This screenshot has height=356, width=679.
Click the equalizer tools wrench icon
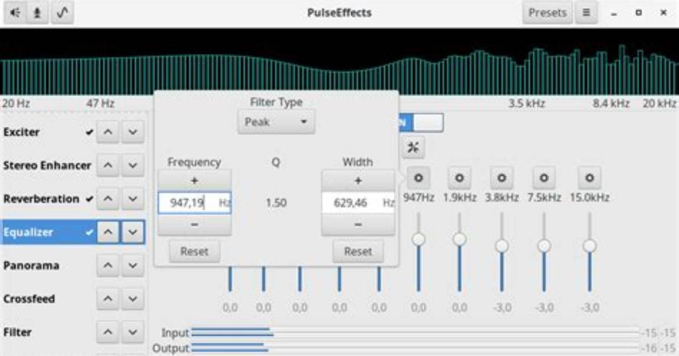[413, 147]
